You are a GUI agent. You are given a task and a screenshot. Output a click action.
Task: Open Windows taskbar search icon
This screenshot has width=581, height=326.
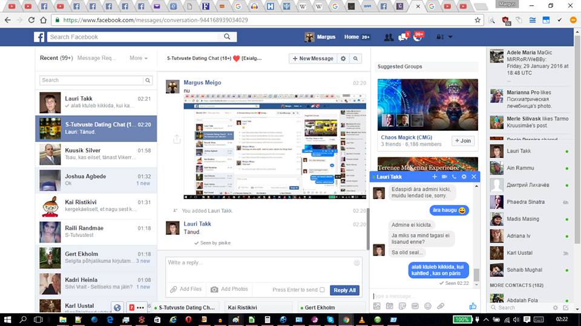pyautogui.click(x=23, y=319)
